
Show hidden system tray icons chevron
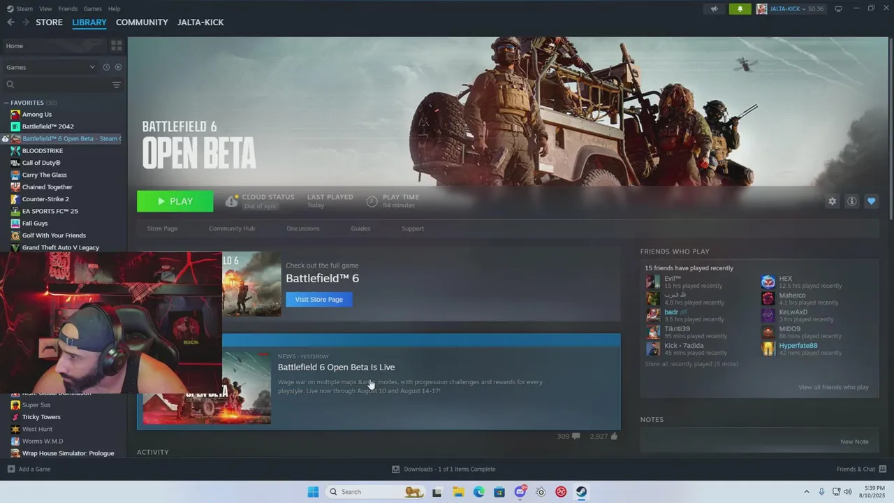[807, 492]
